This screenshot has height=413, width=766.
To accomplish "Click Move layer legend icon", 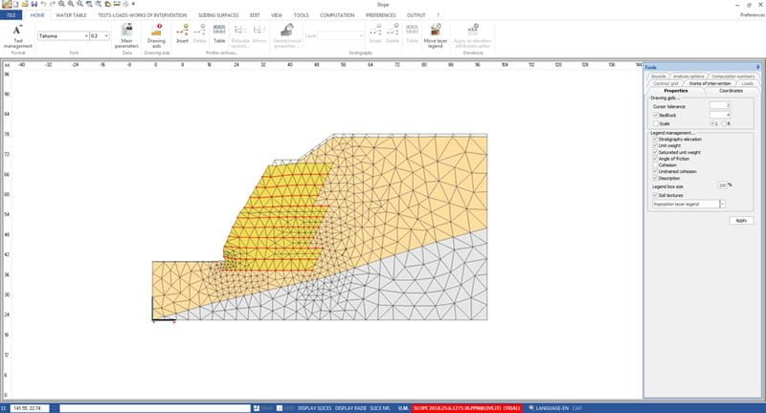I will 436,36.
